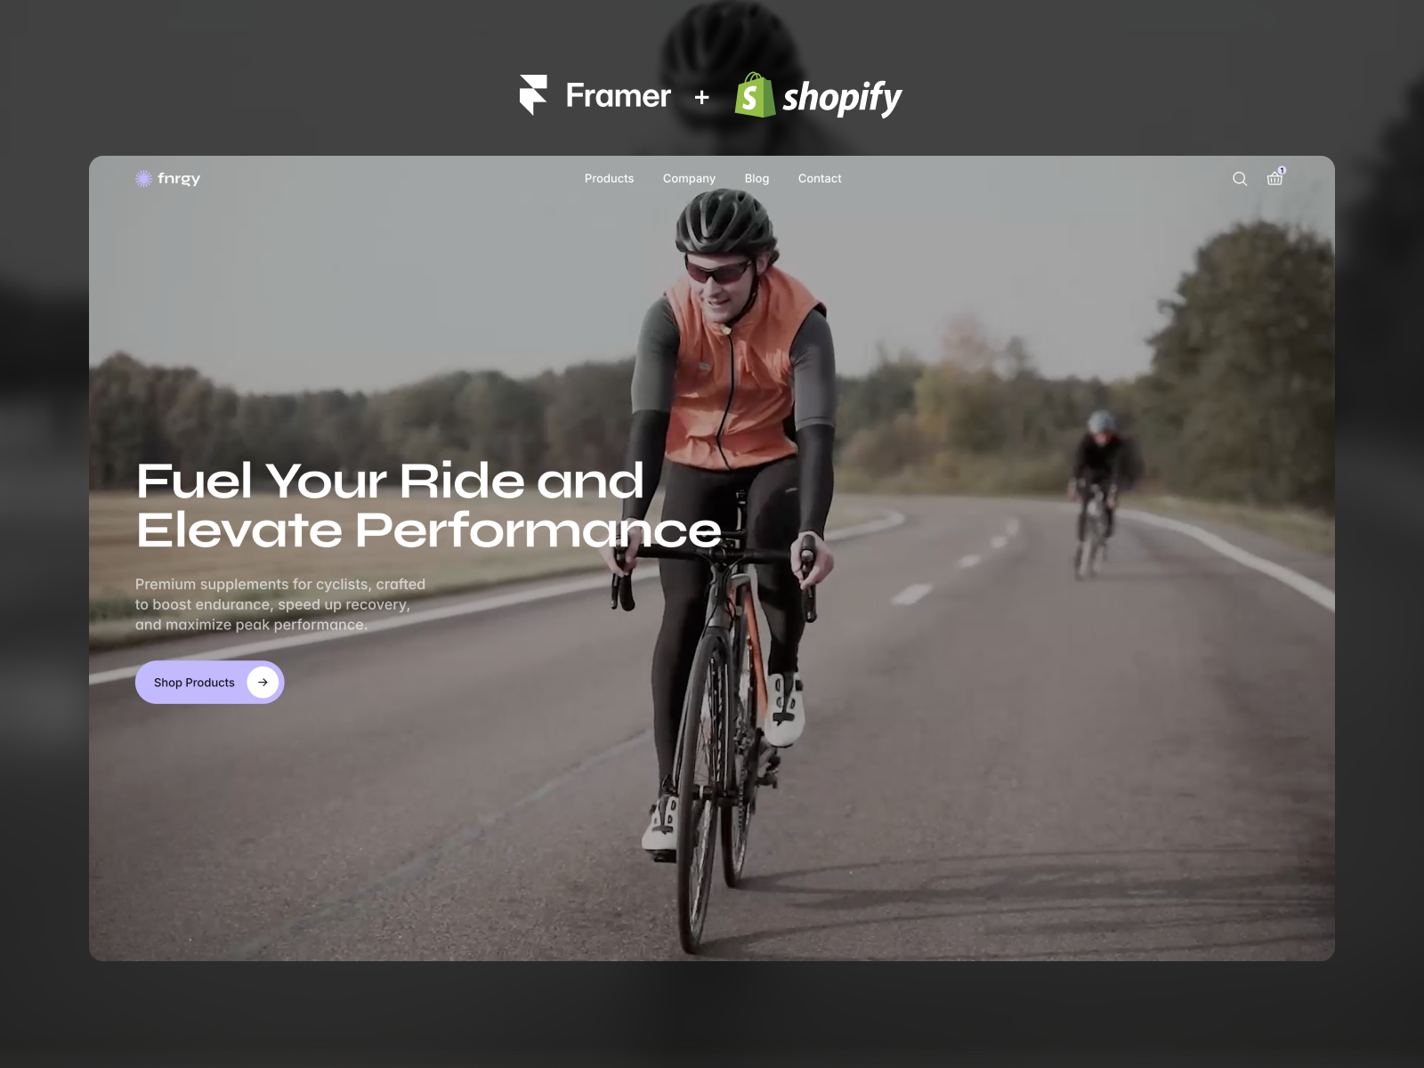Click the fnrgy brand name link
The width and height of the screenshot is (1424, 1068).
(179, 179)
